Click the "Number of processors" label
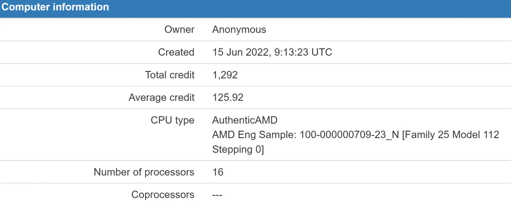The width and height of the screenshot is (511, 203). pos(144,172)
